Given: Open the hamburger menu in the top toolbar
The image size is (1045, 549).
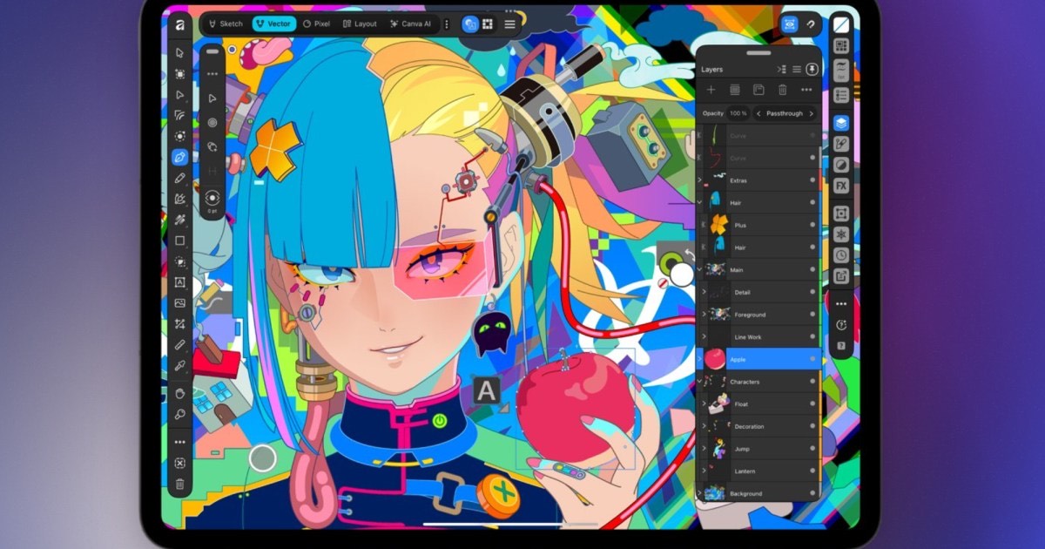Looking at the screenshot, I should point(509,24).
